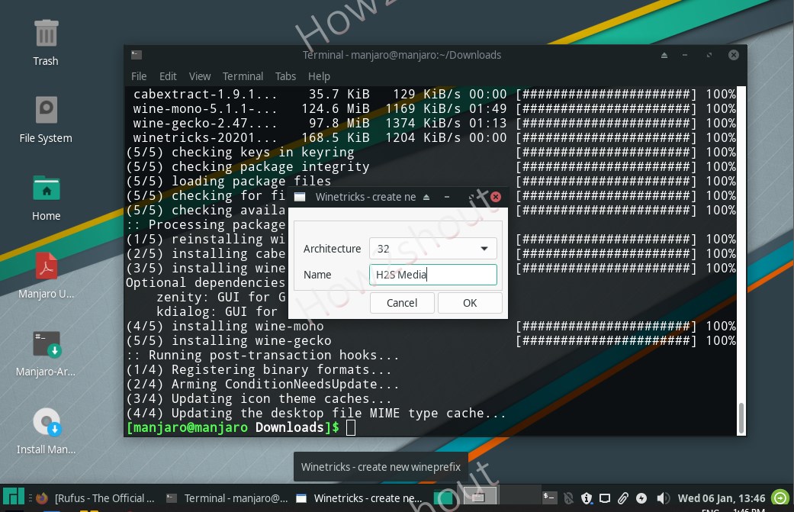
Task: Open the Manjaro application menu
Action: 12,498
